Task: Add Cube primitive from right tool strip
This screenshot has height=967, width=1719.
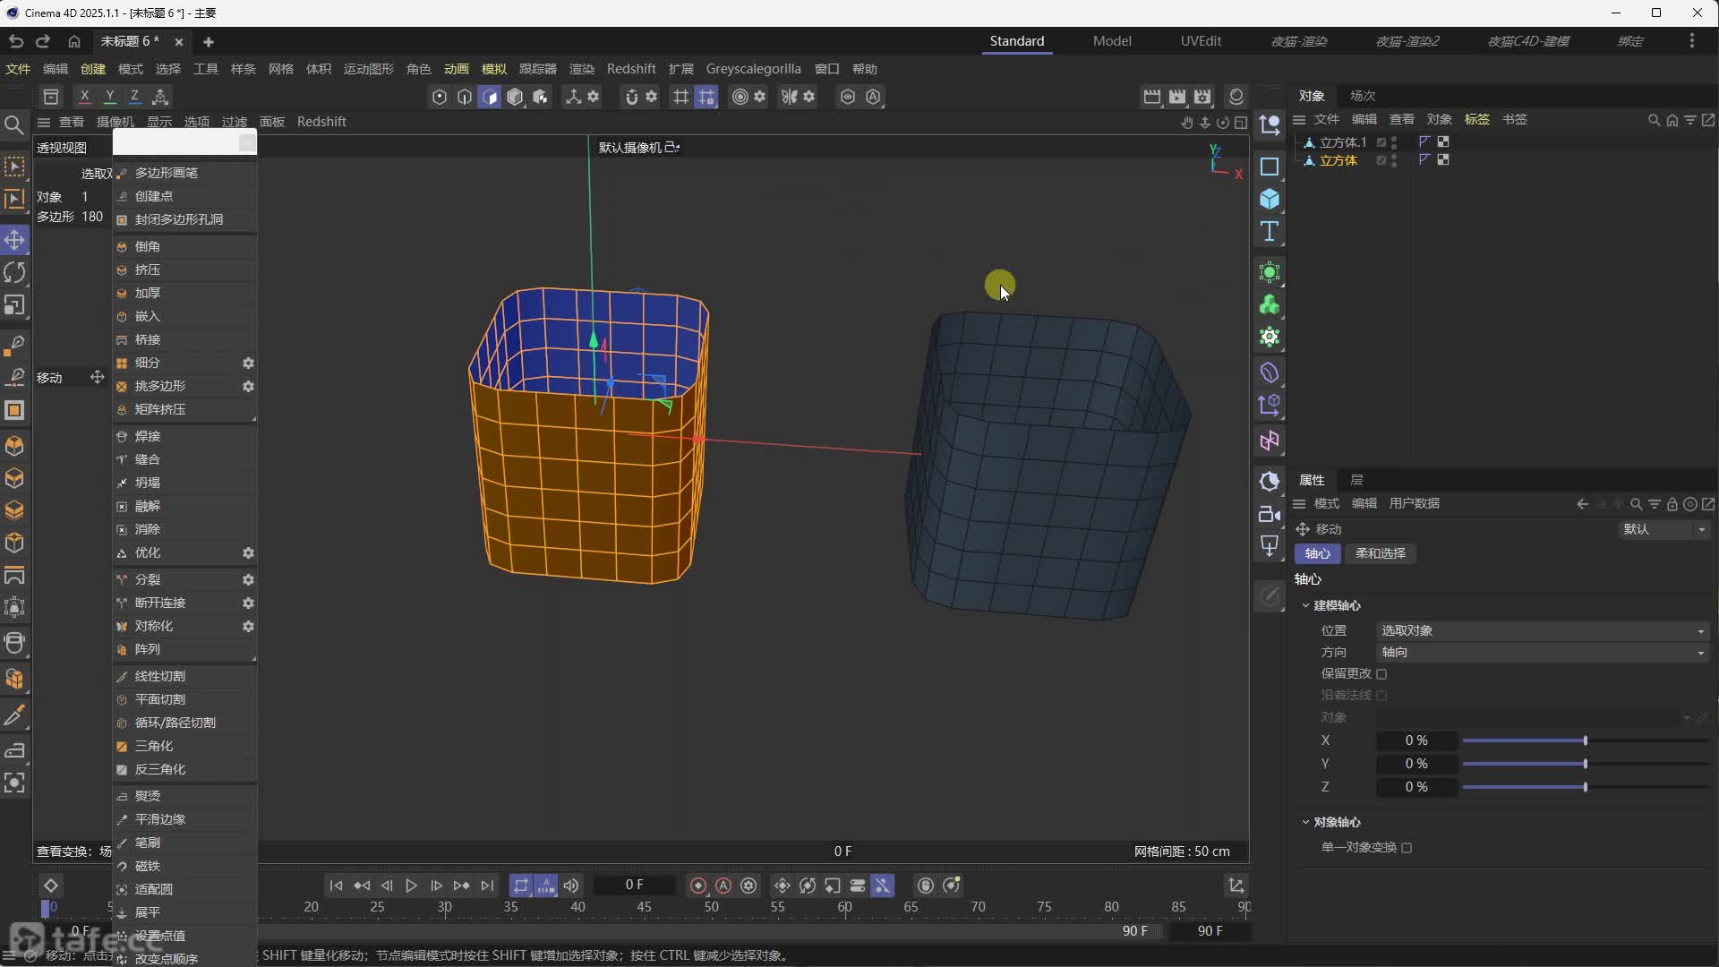Action: [1270, 199]
